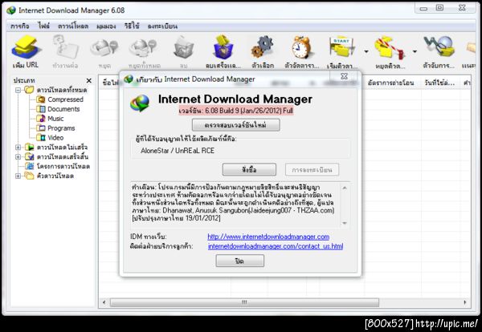Open the วิธีใช้ menu

click(132, 26)
